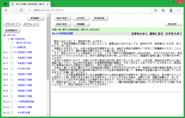This screenshot has height=118, width=185.
Task: Open the No.12 中村時広知事 link
Action: coord(24,112)
